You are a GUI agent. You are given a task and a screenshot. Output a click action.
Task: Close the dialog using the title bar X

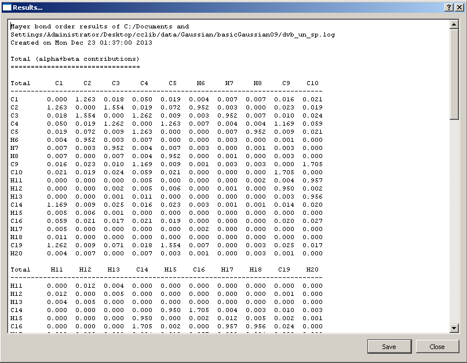(459, 7)
